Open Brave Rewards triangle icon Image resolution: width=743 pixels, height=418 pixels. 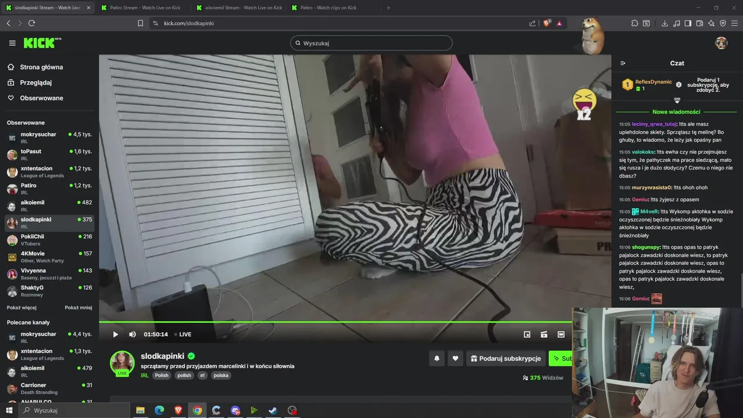pyautogui.click(x=559, y=23)
